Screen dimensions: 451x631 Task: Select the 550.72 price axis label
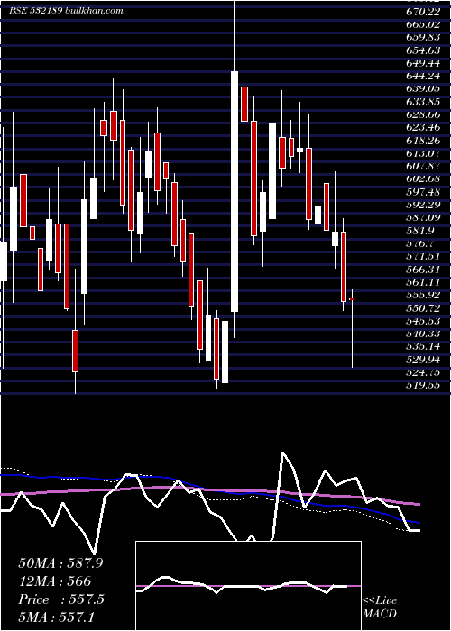pyautogui.click(x=423, y=308)
